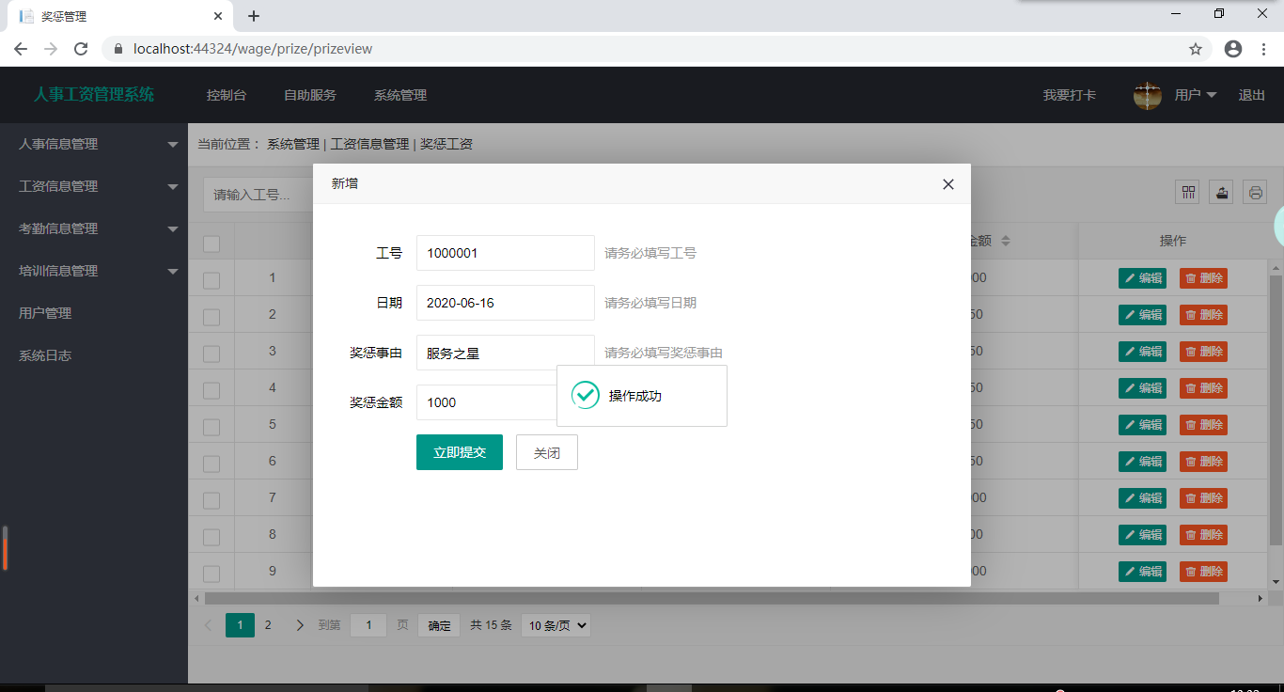Open the 10 条/页 page size dropdown

coord(556,625)
